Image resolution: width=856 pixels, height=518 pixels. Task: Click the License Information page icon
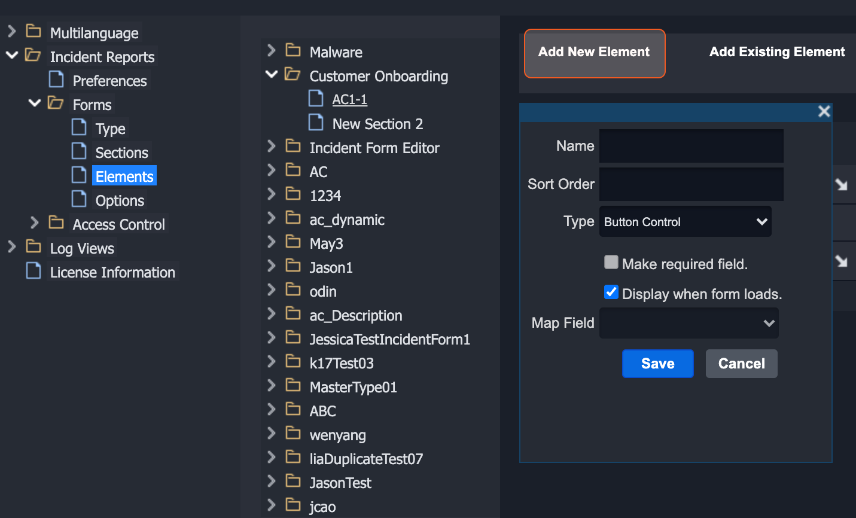click(x=34, y=271)
